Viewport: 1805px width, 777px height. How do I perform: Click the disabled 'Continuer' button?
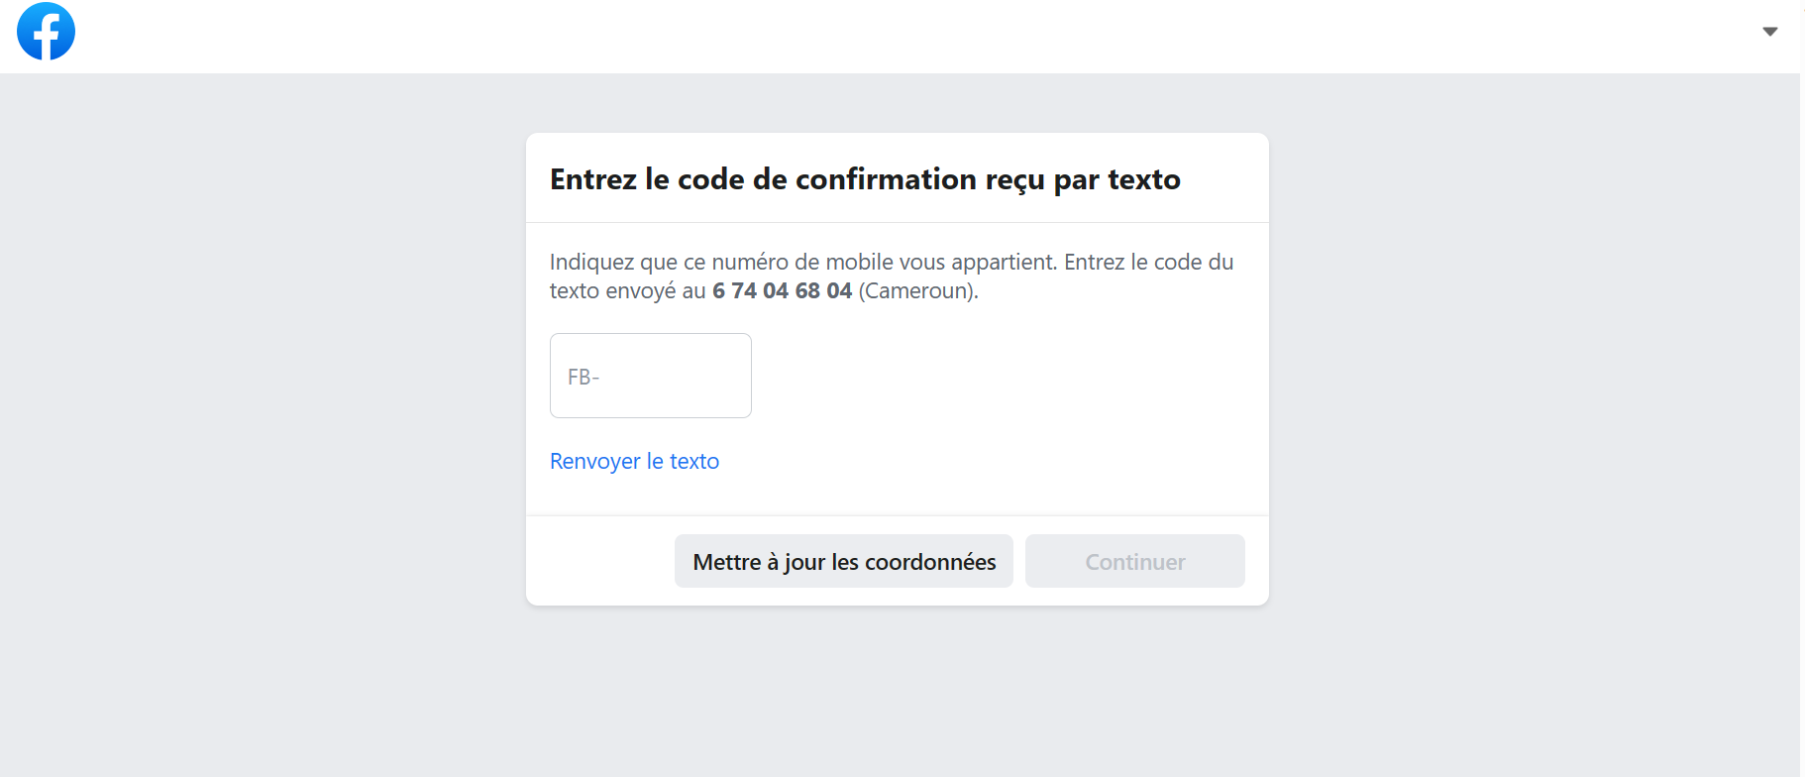1133,561
